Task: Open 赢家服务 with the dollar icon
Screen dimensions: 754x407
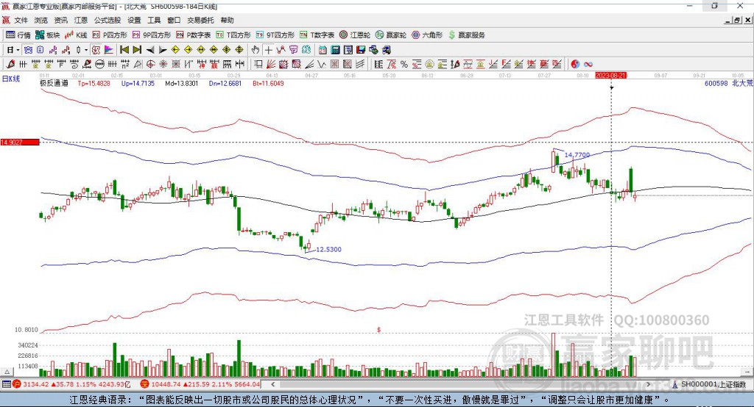Action: pos(466,35)
